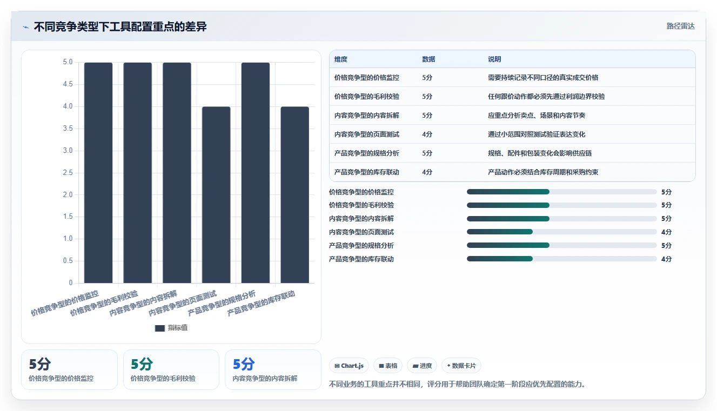Click the page title 不同竞争类型下工具配置重点的差异
Screen dimensions: 717x411
[120, 27]
